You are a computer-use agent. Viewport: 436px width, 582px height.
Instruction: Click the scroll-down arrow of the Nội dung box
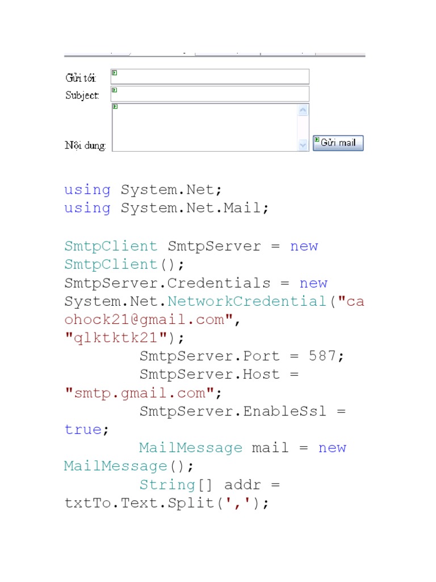point(303,145)
